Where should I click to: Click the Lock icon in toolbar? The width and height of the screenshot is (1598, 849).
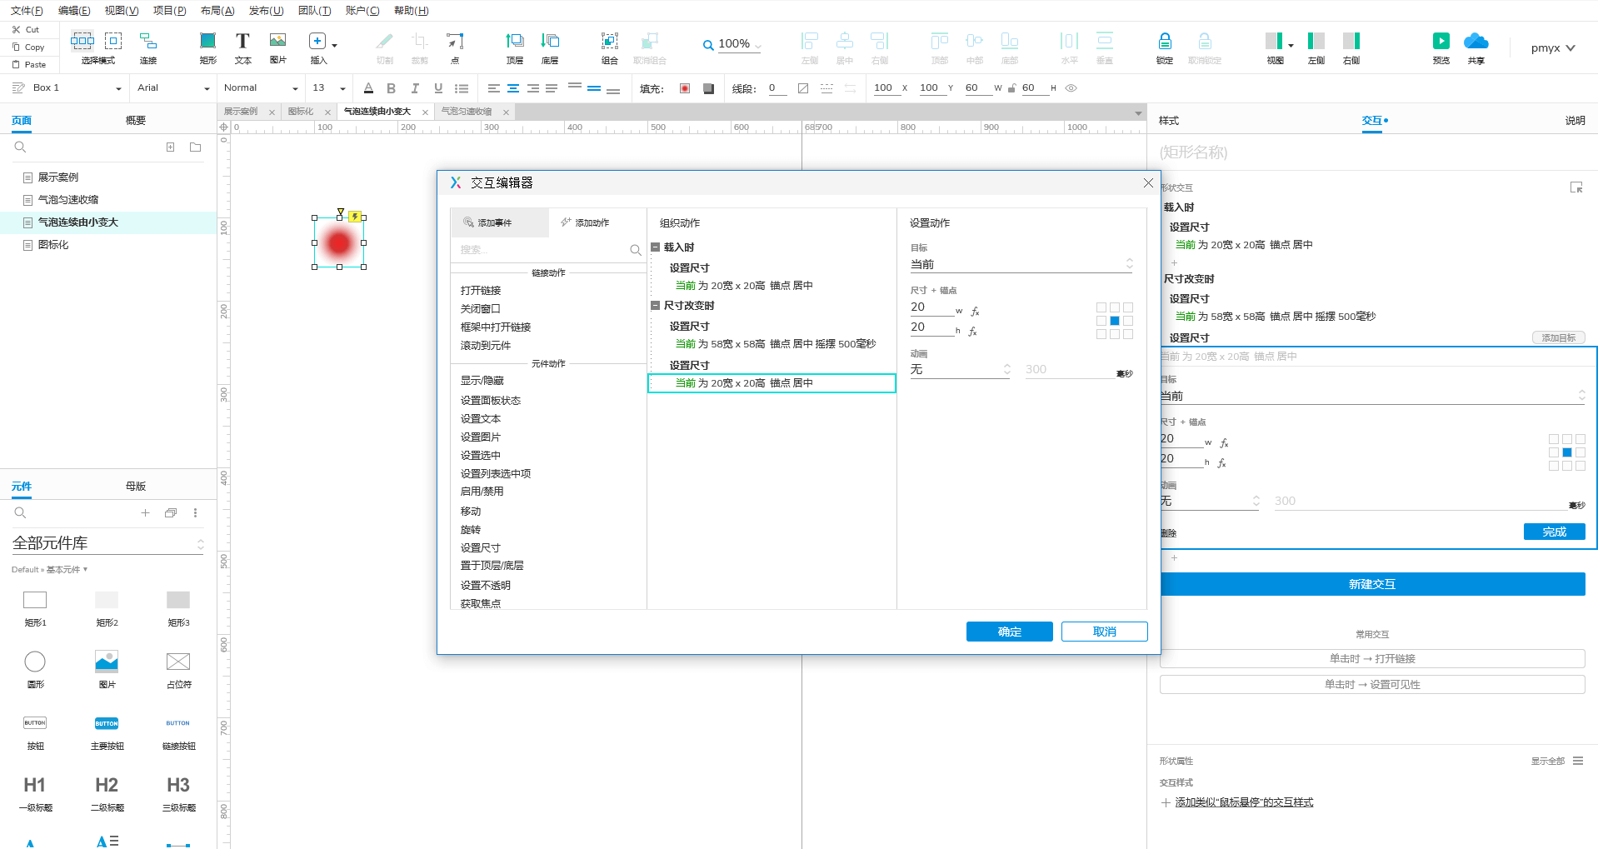click(1165, 40)
